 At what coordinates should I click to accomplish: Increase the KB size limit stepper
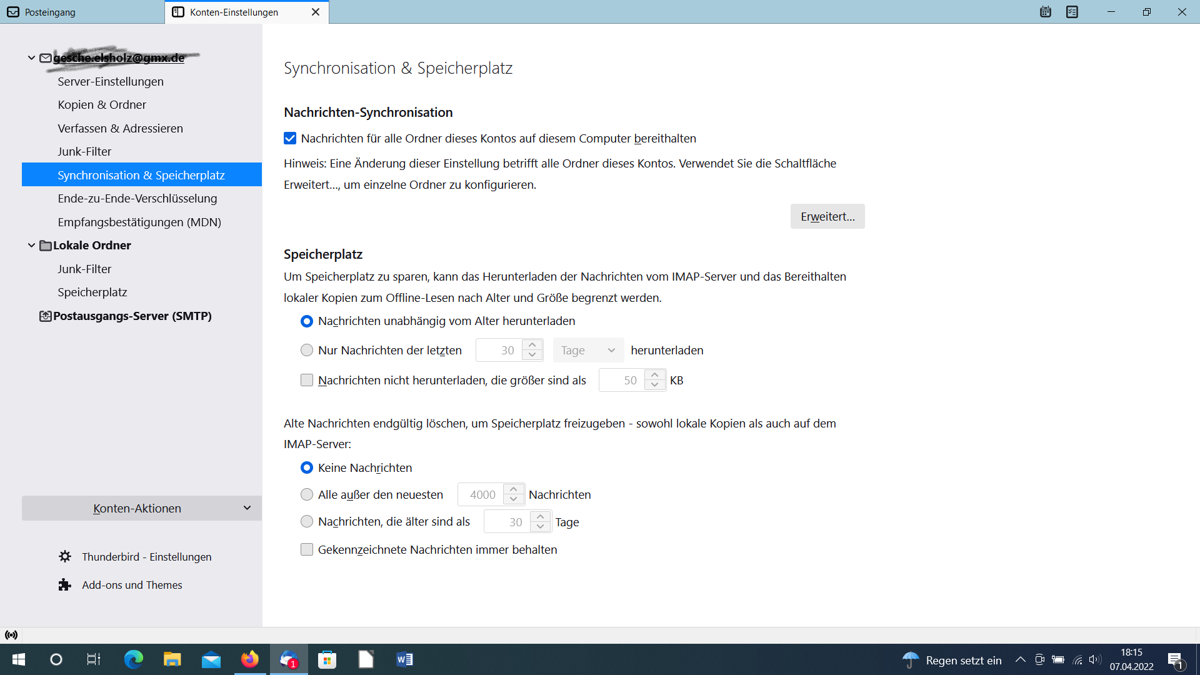[x=654, y=375]
